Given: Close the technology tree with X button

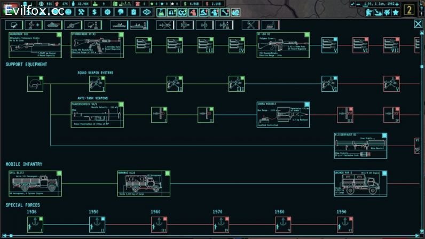Looking at the screenshot, I should tap(418, 23).
